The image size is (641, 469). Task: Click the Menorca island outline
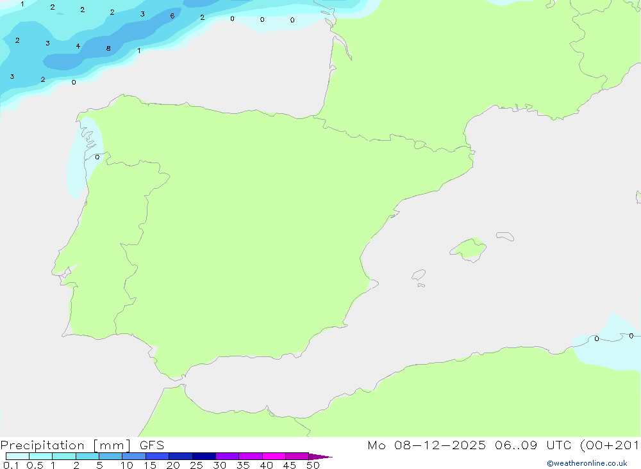(x=505, y=236)
